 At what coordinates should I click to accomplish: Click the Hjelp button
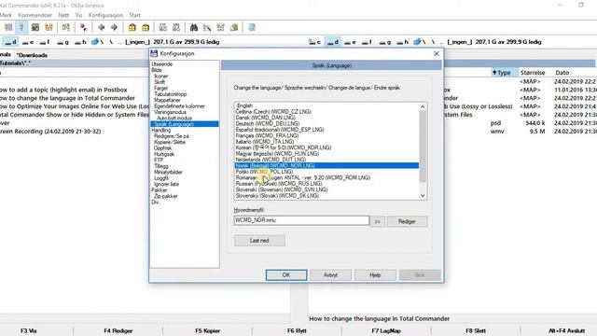pos(375,275)
